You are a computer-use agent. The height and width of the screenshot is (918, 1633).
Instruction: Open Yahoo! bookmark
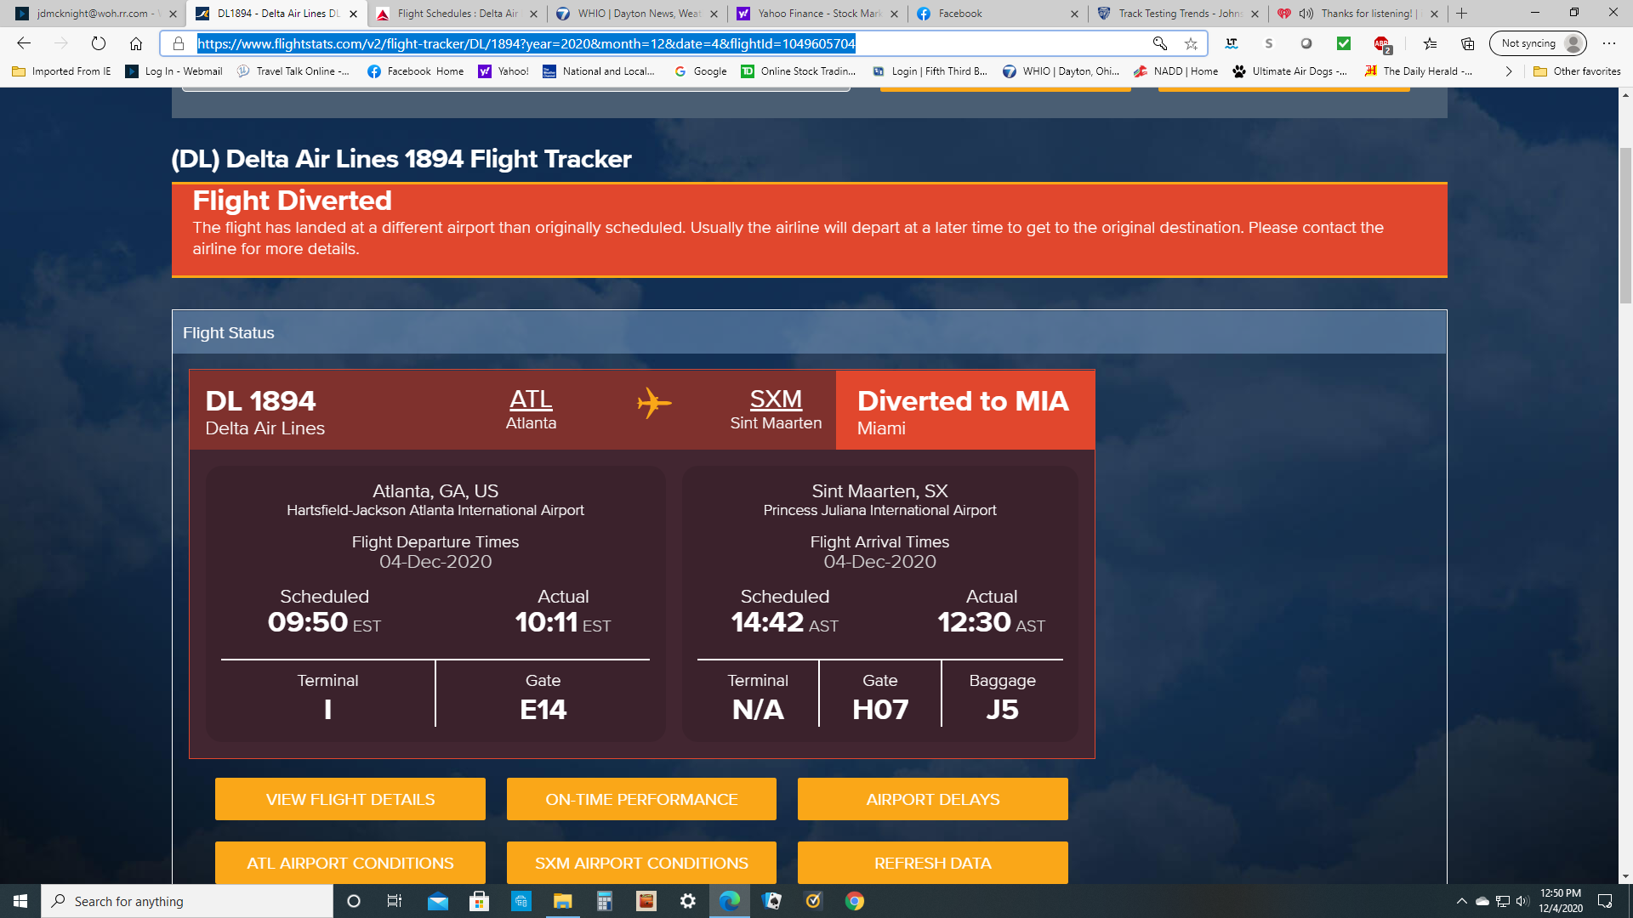pos(504,71)
